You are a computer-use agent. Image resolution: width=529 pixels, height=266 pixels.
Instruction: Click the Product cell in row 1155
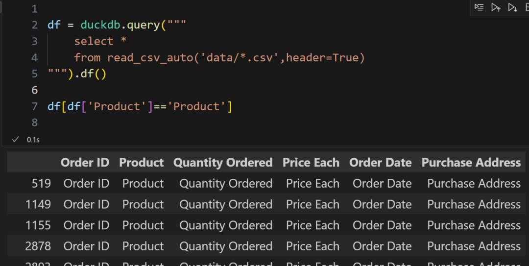(143, 225)
